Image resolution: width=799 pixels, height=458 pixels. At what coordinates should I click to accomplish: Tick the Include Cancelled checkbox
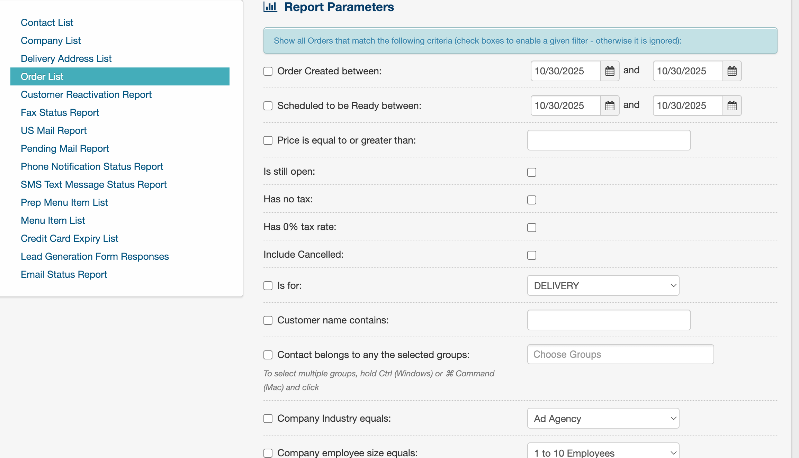pos(532,255)
